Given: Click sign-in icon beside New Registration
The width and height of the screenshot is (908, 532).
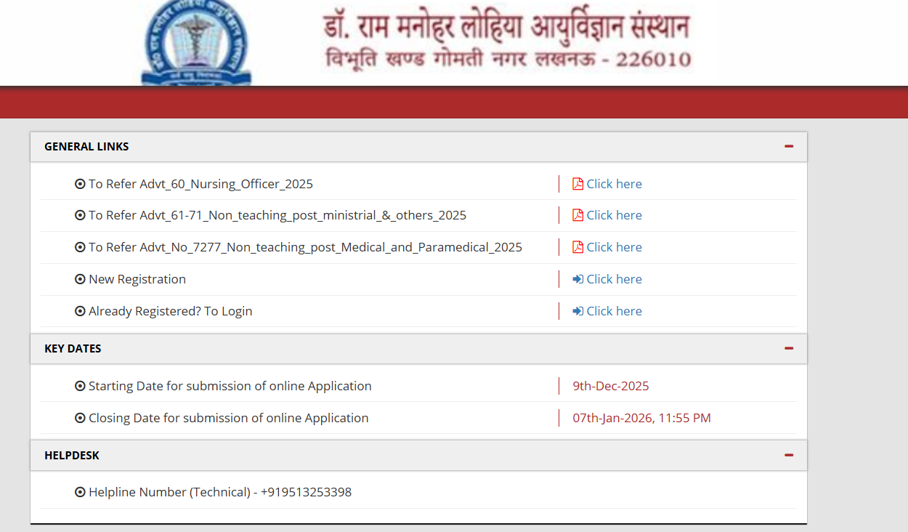Looking at the screenshot, I should coord(577,279).
